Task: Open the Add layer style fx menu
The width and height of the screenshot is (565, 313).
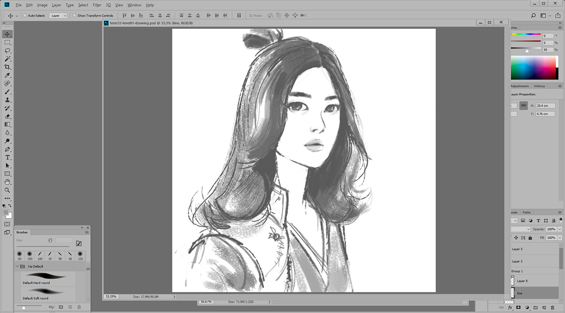Action: pos(510,307)
